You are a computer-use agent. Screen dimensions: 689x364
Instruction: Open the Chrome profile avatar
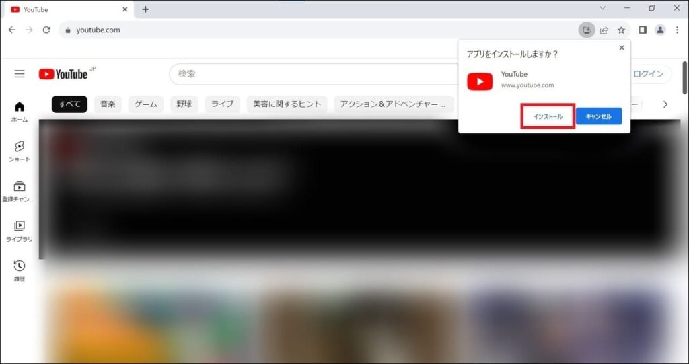click(x=660, y=30)
